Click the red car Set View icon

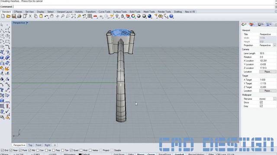95,16
